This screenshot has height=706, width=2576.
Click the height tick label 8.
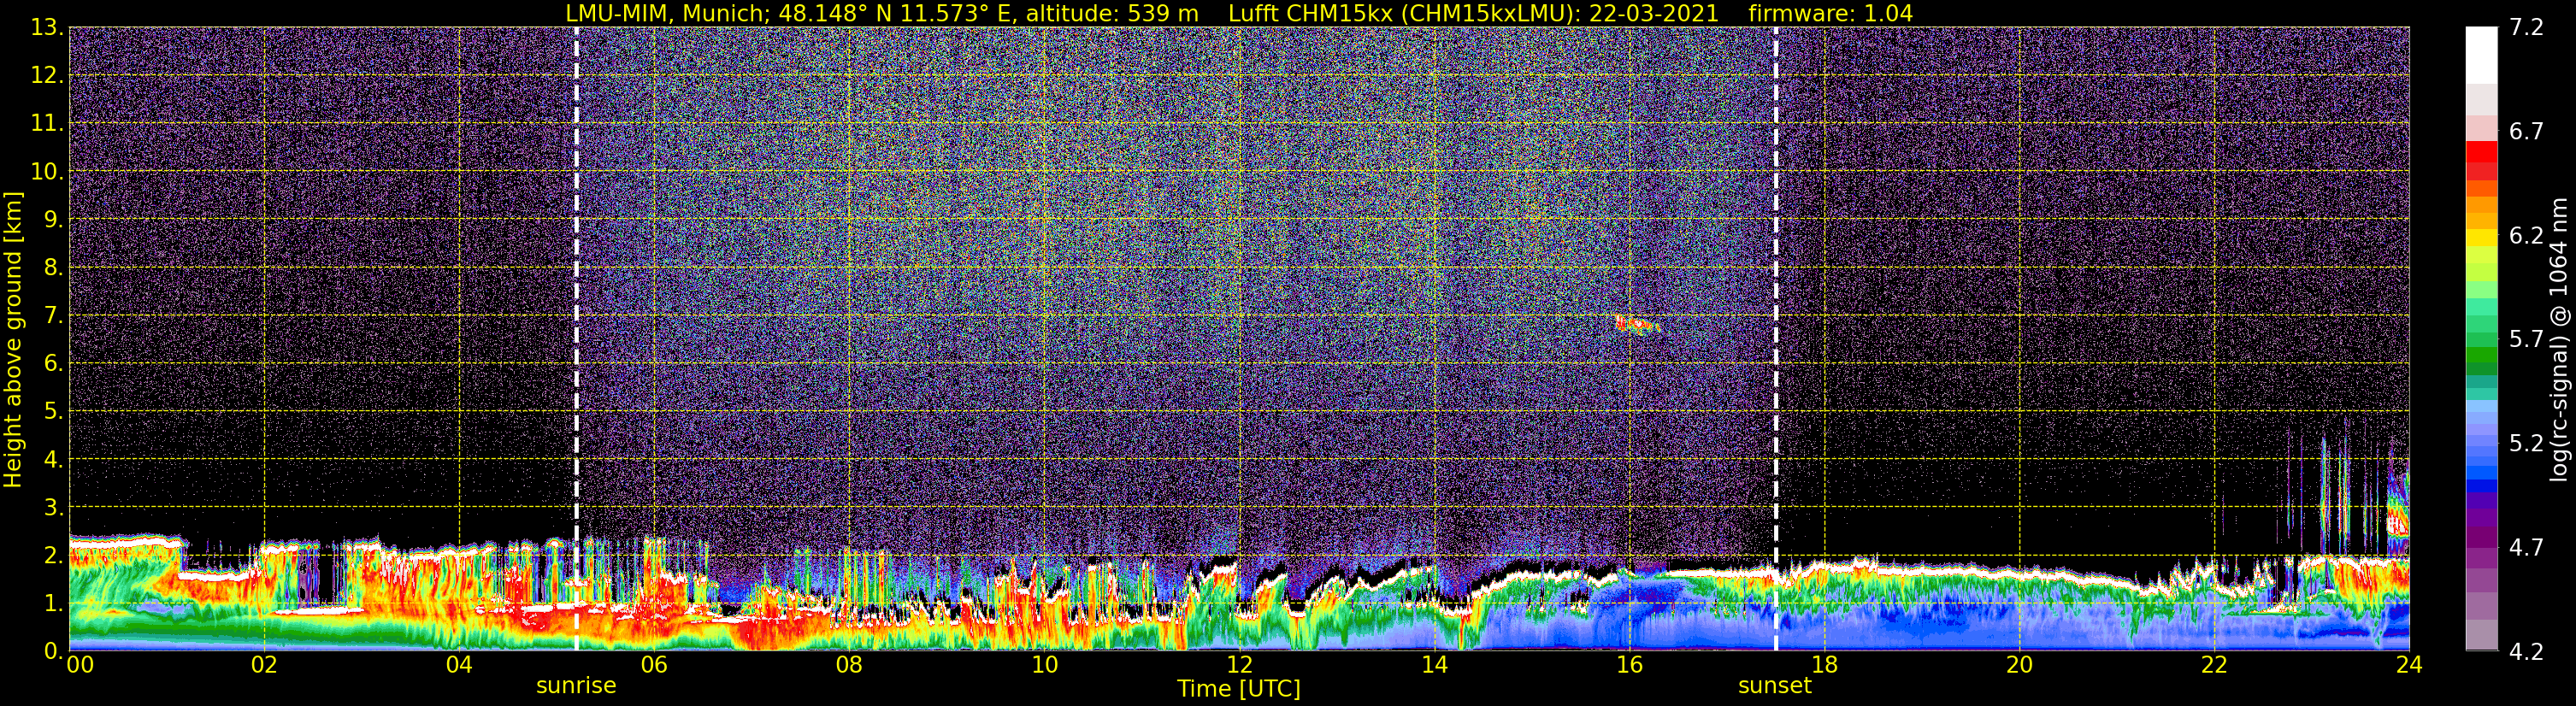click(x=52, y=268)
